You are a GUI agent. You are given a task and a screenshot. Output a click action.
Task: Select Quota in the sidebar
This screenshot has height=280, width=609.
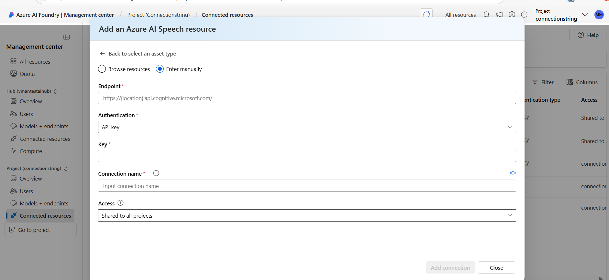coord(27,74)
